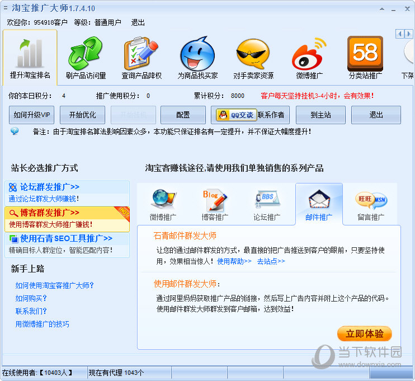Click the 使用博客群发大师推广赚钱 link
Viewport: 415px width, 381px height.
pos(50,224)
